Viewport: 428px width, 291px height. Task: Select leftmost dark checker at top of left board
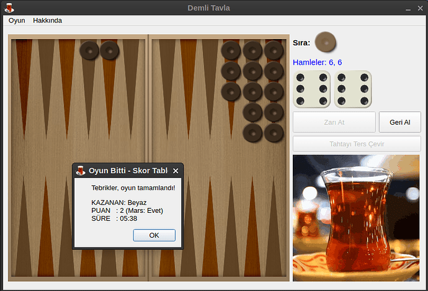click(89, 50)
